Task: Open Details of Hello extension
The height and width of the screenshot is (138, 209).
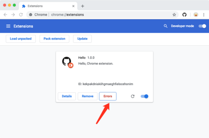Action: click(67, 96)
